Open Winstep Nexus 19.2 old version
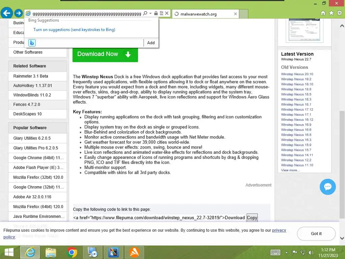Viewport: 345px width, 259px height. [296, 79]
